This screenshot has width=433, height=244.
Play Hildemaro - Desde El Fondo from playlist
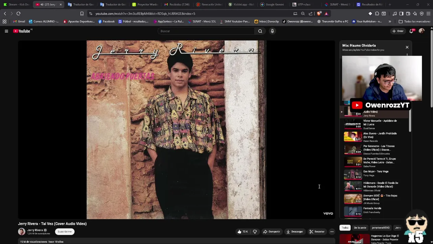375,186
